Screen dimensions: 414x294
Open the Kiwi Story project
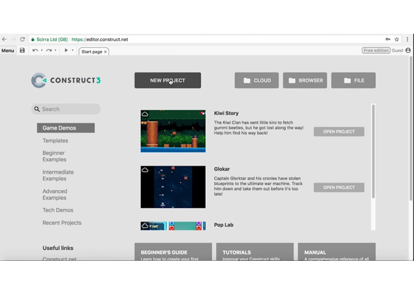pos(339,132)
